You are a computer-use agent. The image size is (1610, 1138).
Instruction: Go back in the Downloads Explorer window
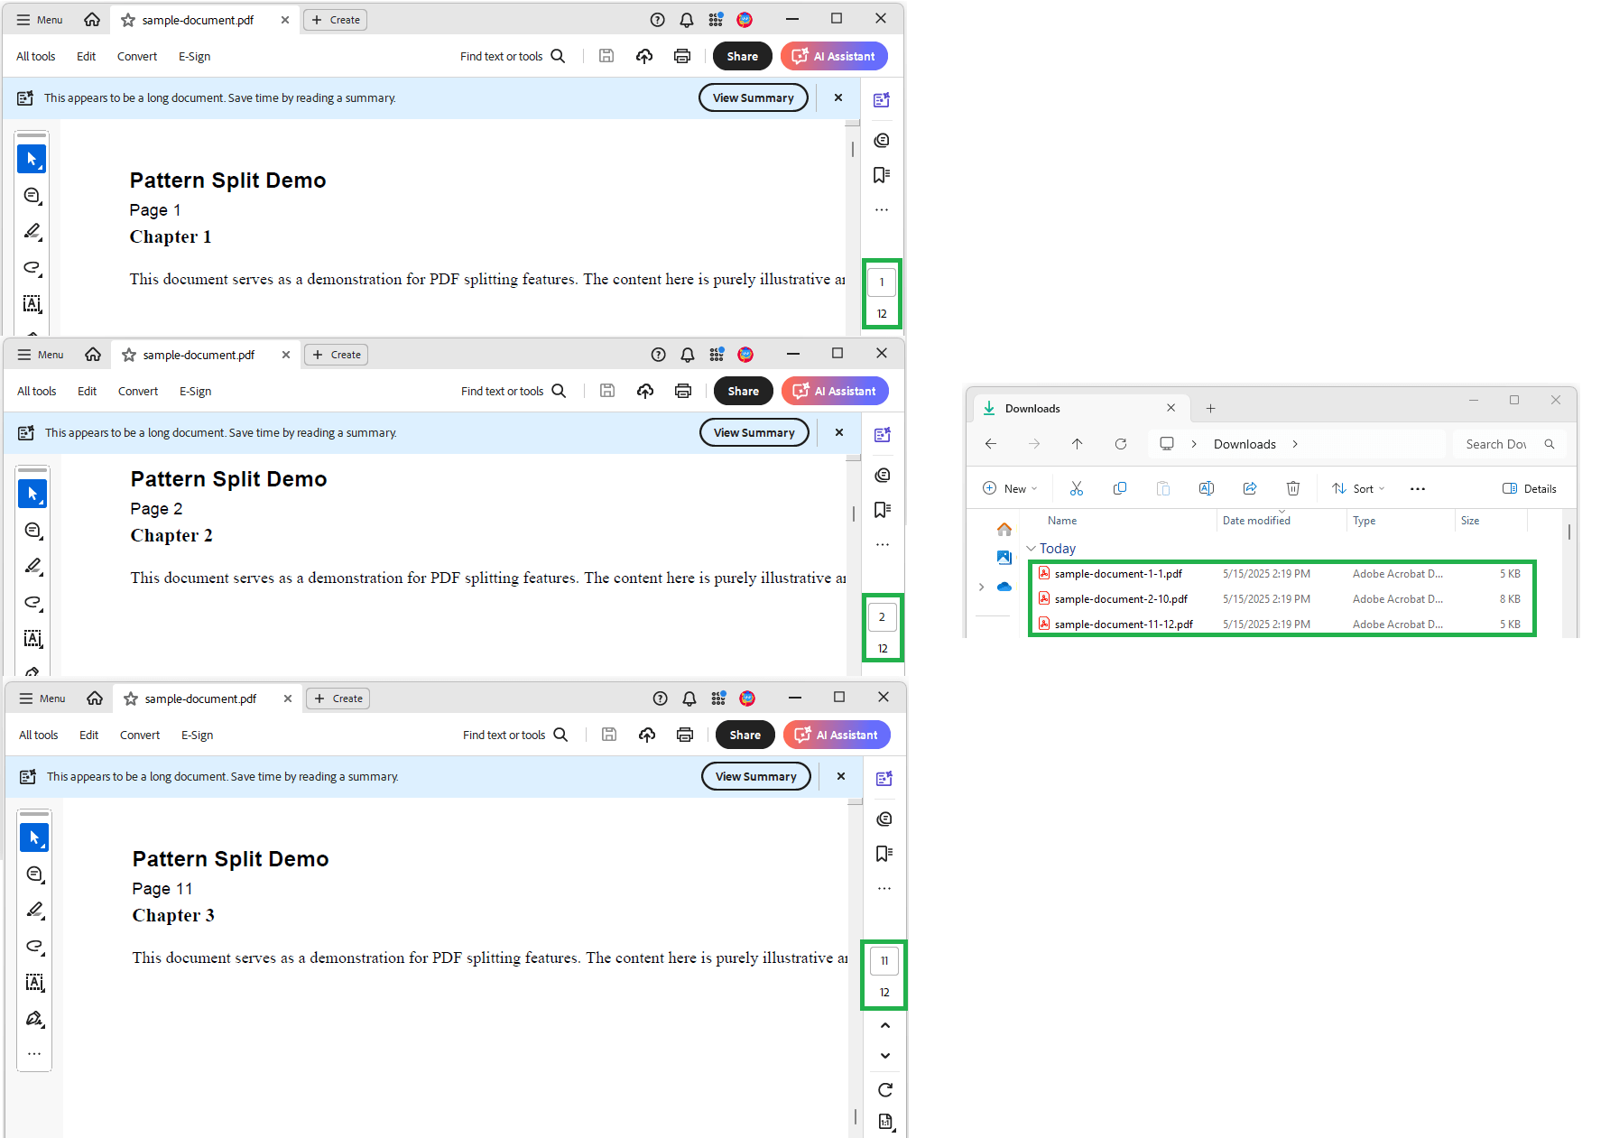pos(991,444)
